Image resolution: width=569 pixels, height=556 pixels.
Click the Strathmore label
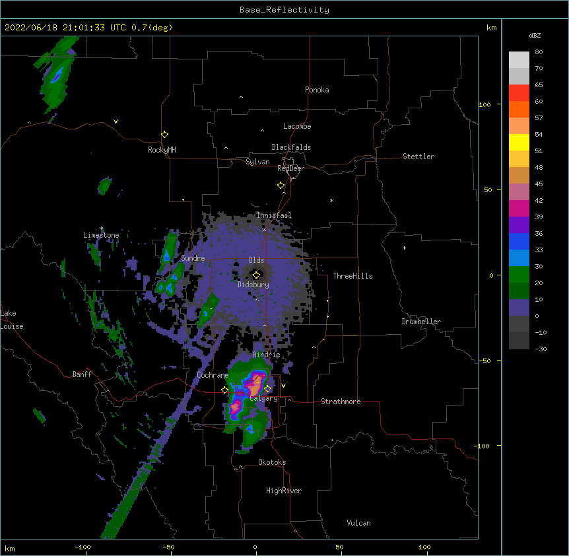[341, 401]
